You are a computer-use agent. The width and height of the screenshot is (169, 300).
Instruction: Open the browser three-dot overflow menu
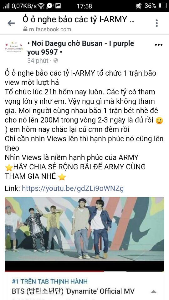click(x=157, y=23)
